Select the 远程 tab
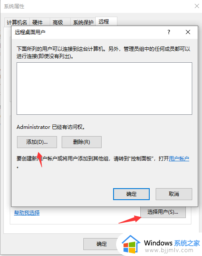The width and height of the screenshot is (202, 256). click(104, 21)
